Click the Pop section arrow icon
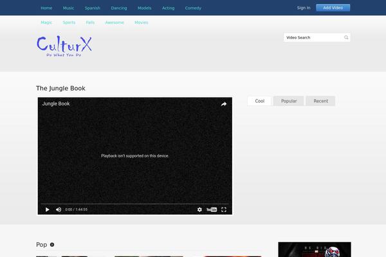This screenshot has height=257, width=386. [52, 245]
